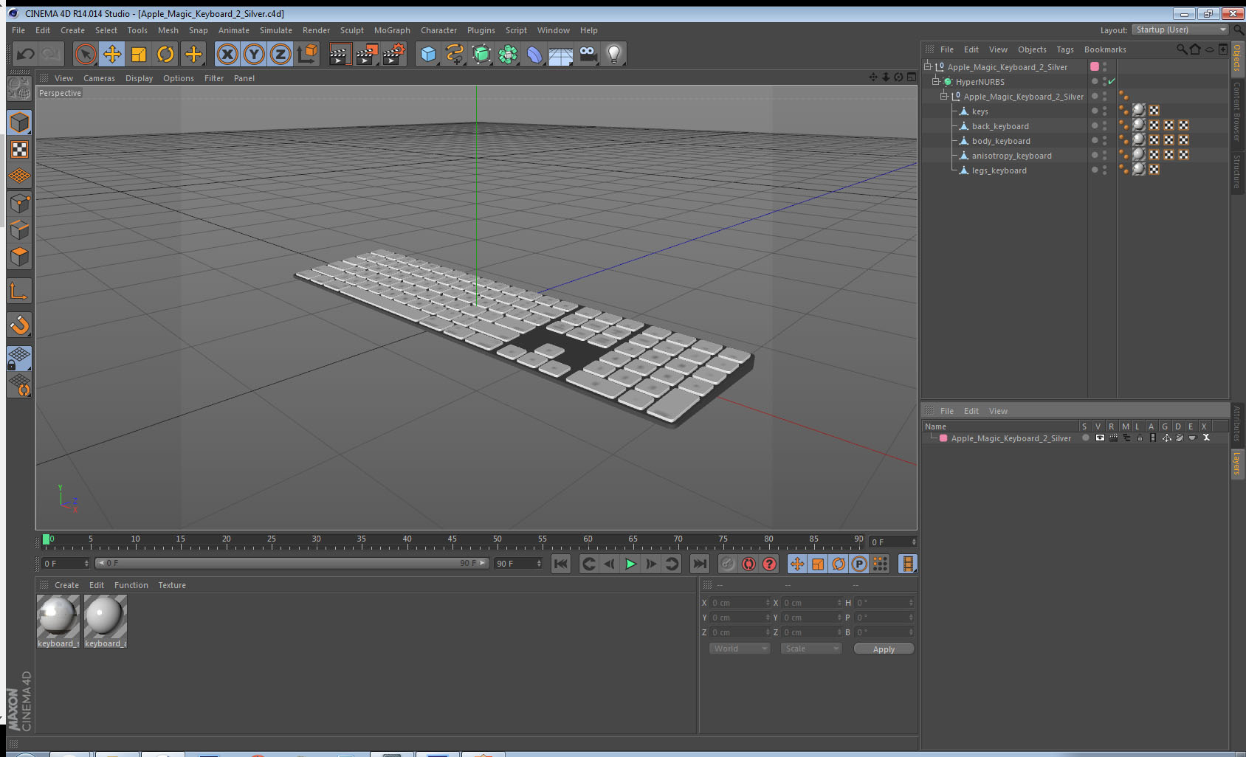
Task: Add a Cube primitive object
Action: 428,54
